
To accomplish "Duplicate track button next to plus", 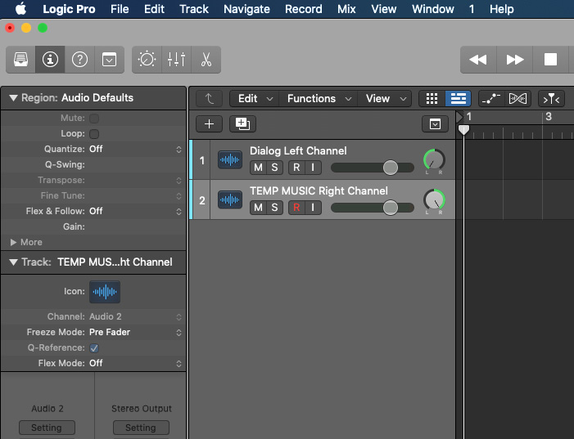I will pos(242,124).
